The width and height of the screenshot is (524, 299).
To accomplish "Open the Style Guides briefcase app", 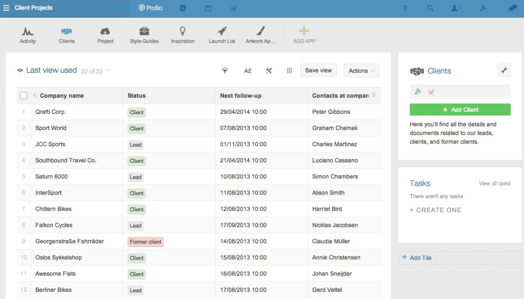I will point(144,35).
